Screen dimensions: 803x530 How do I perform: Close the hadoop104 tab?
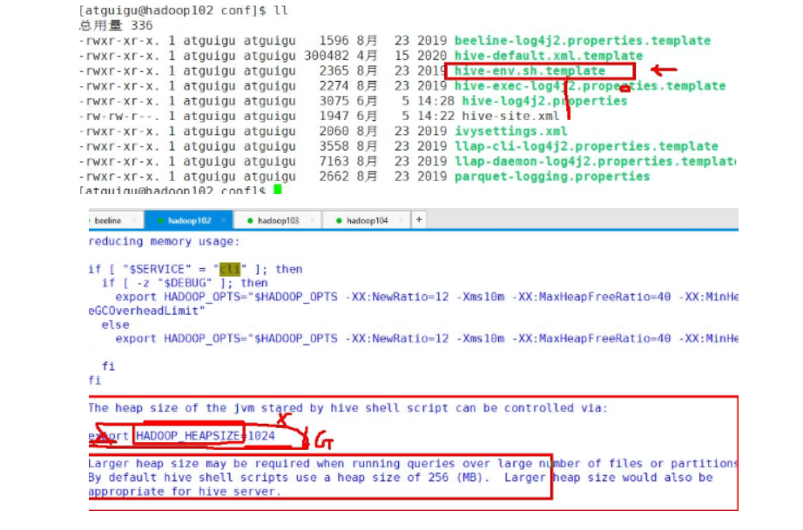pyautogui.click(x=401, y=220)
